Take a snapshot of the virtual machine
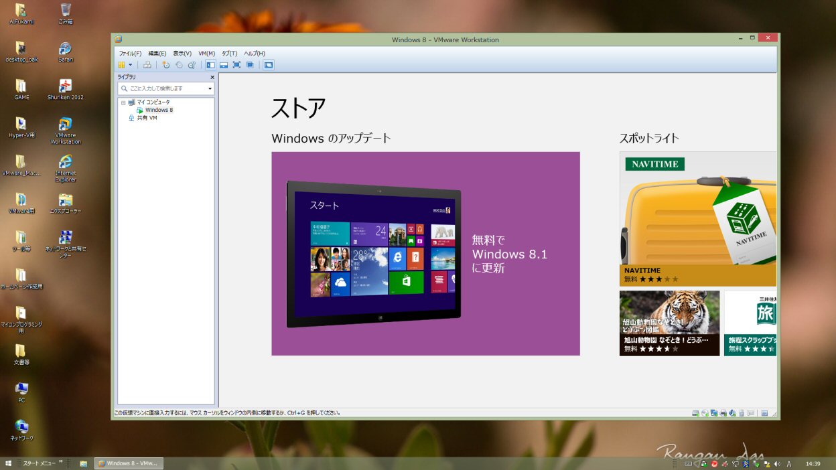This screenshot has width=836, height=470. (166, 65)
